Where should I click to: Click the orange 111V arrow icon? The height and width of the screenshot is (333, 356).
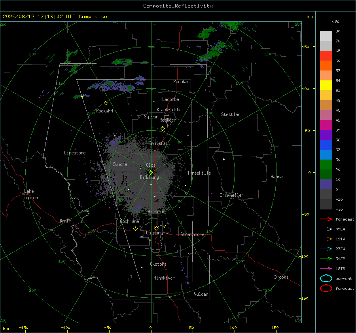(326, 239)
